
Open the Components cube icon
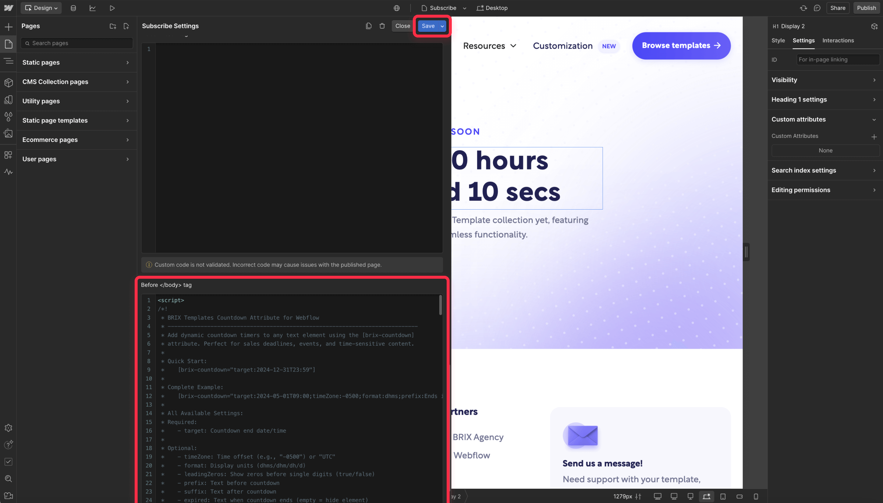pyautogui.click(x=8, y=82)
